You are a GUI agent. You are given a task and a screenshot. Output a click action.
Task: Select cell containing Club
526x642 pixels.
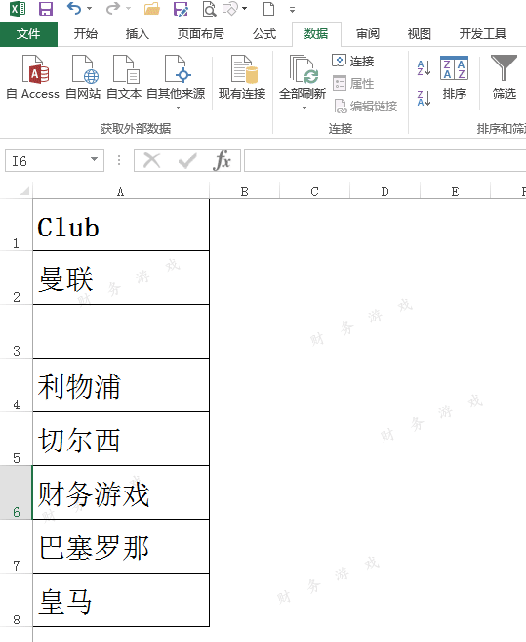tap(121, 225)
